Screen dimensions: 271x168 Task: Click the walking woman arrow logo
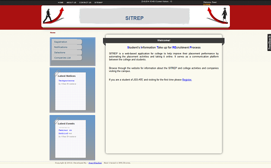[217, 16]
